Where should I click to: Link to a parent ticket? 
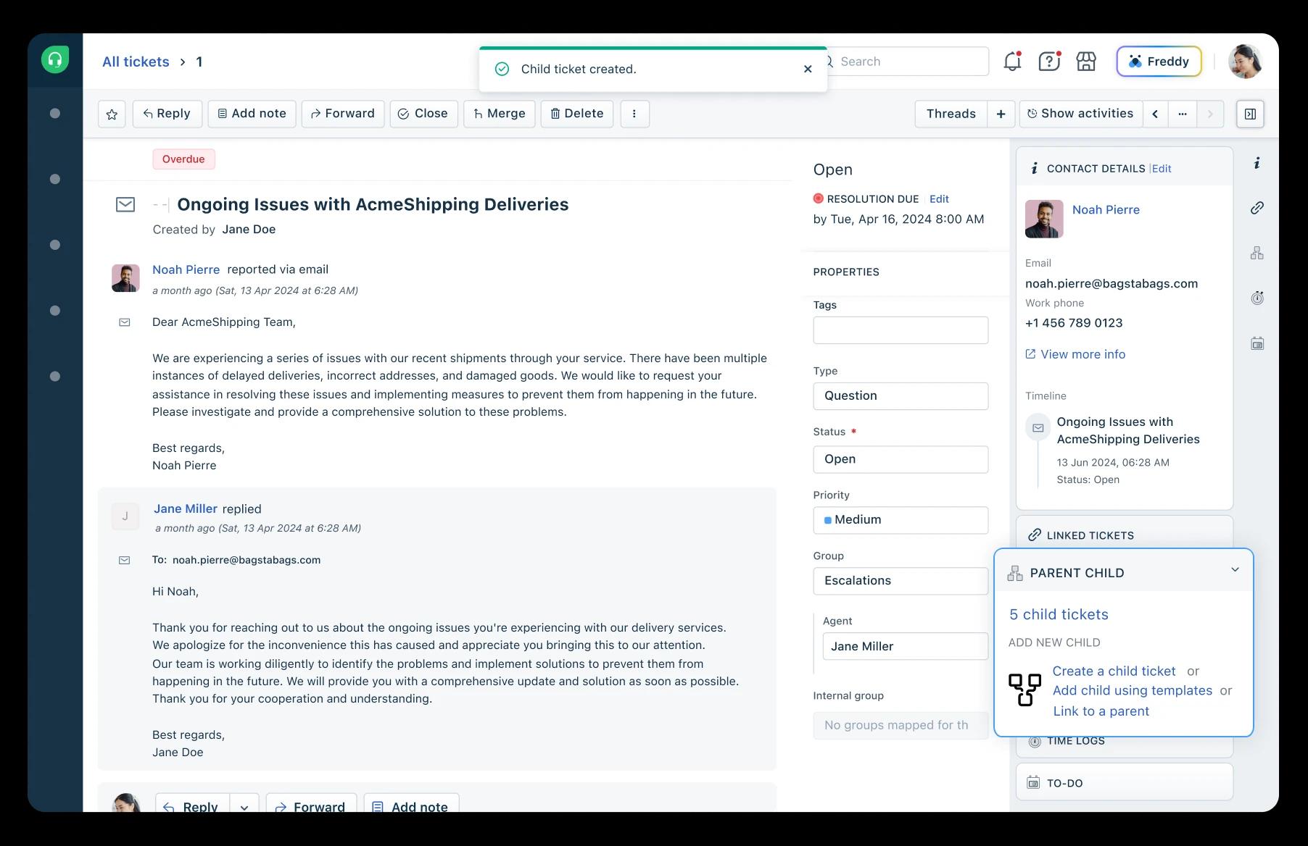click(1101, 711)
